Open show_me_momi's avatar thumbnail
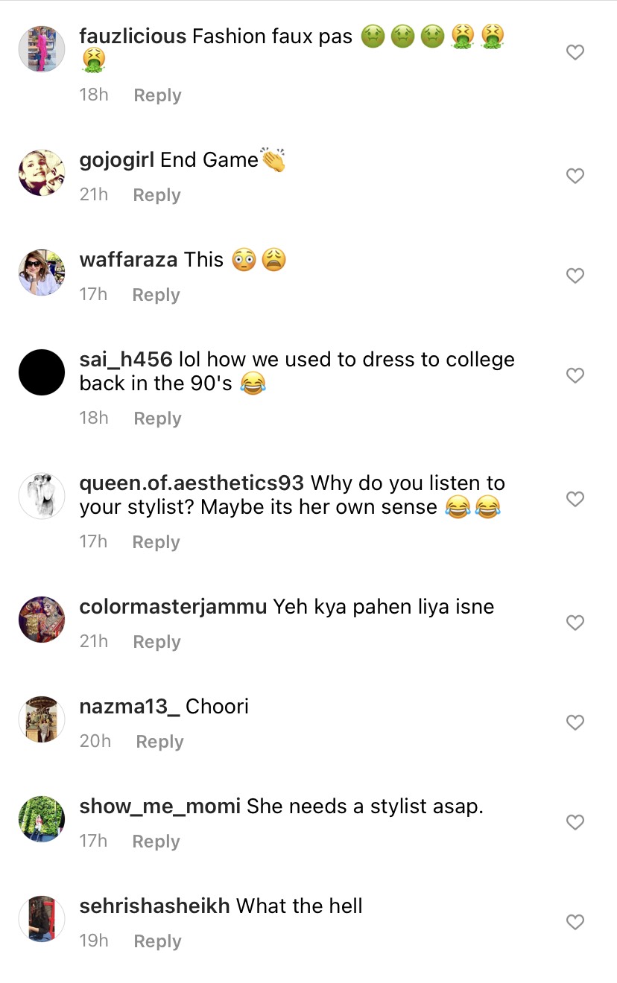 pyautogui.click(x=42, y=819)
